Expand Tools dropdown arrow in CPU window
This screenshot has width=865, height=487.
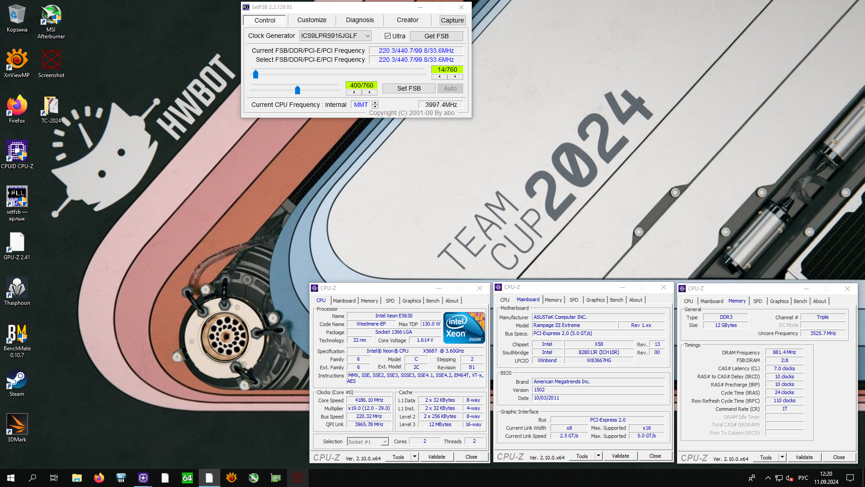[x=414, y=457]
